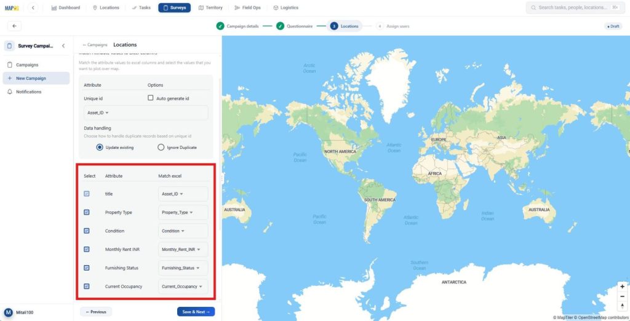Open the Condition match excel dropdown
Image resolution: width=630 pixels, height=321 pixels.
[x=183, y=231]
